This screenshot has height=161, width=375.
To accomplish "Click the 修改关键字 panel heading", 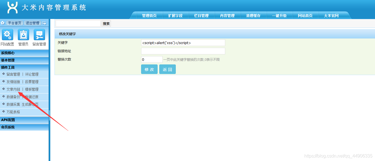I will (x=67, y=34).
